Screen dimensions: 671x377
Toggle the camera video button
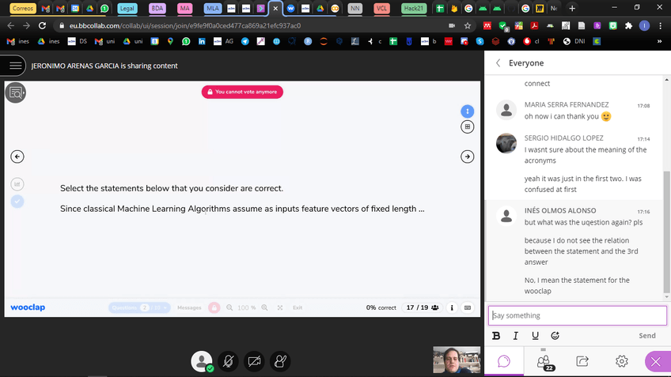pos(254,361)
